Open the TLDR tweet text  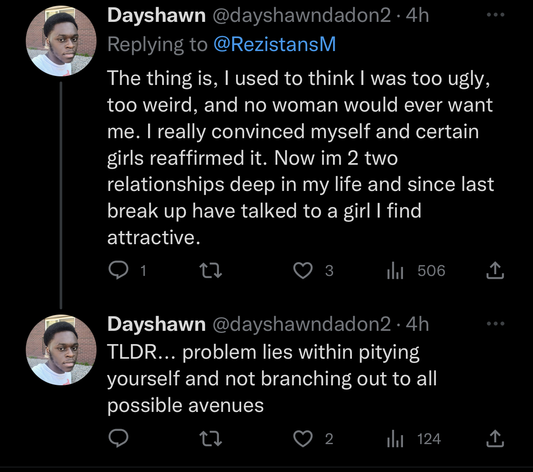click(272, 378)
